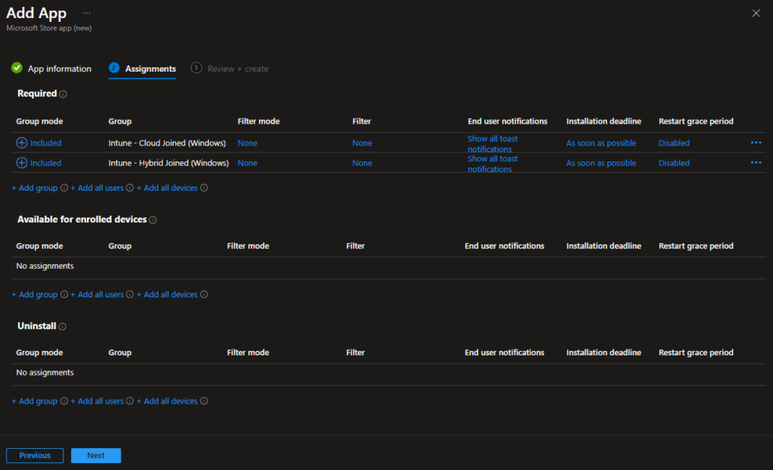The width and height of the screenshot is (773, 470).
Task: Select the Assignments tab
Action: (142, 68)
